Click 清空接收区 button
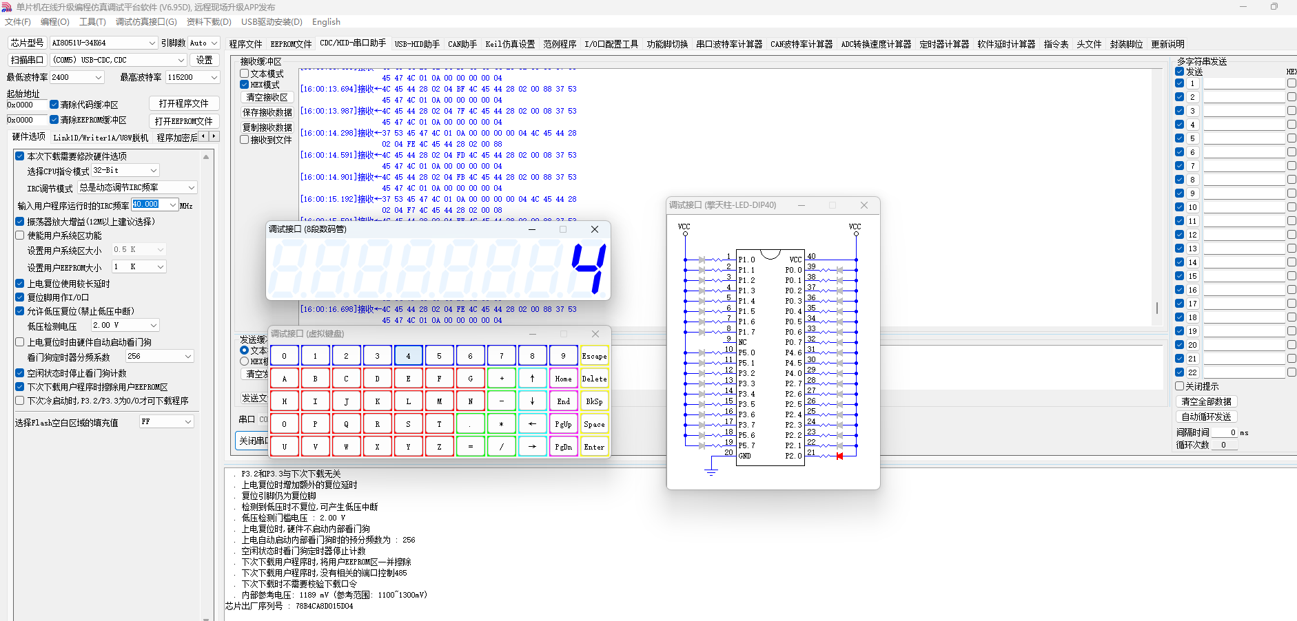This screenshot has height=621, width=1297. tap(267, 97)
